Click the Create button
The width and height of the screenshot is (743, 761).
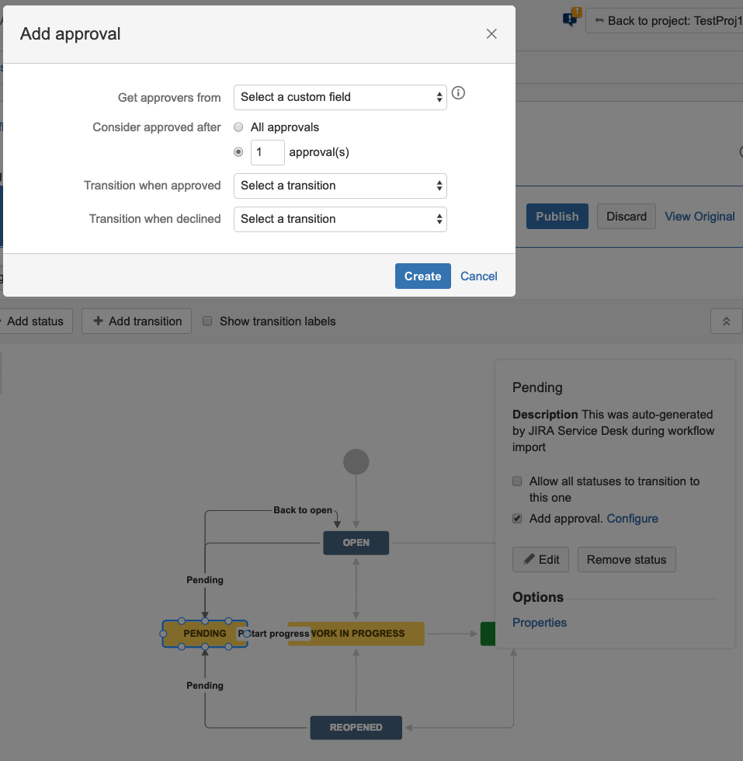click(422, 276)
